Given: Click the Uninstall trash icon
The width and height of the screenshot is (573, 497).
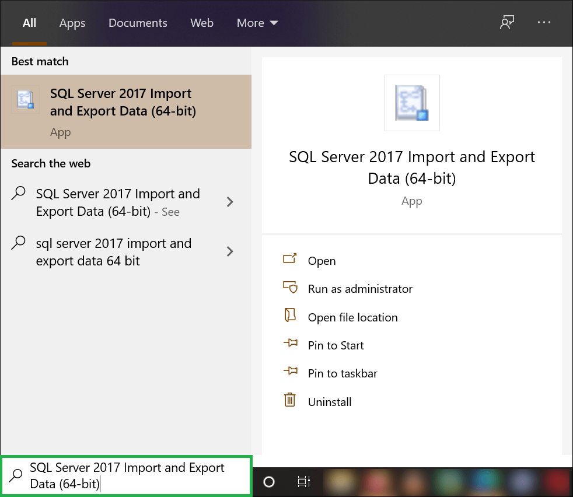Looking at the screenshot, I should coord(290,400).
